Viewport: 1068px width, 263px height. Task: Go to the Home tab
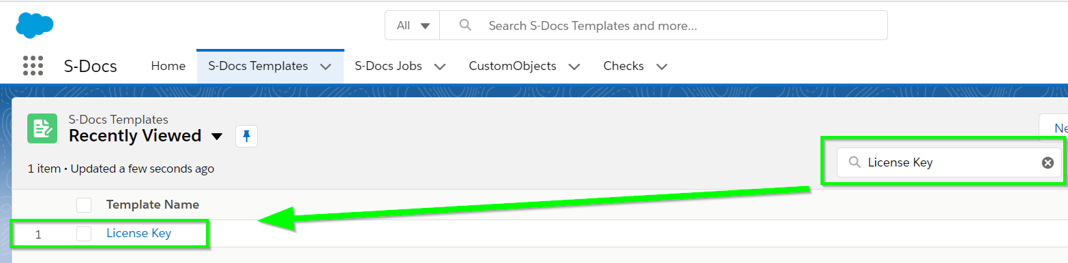coord(168,66)
